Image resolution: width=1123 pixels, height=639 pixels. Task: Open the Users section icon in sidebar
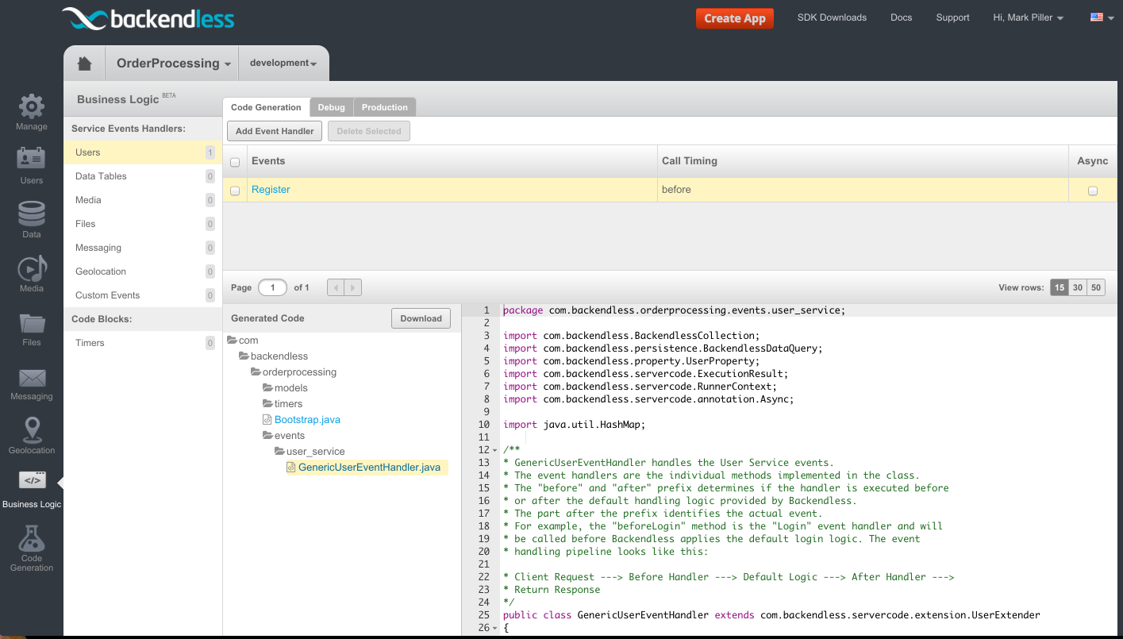[32, 159]
